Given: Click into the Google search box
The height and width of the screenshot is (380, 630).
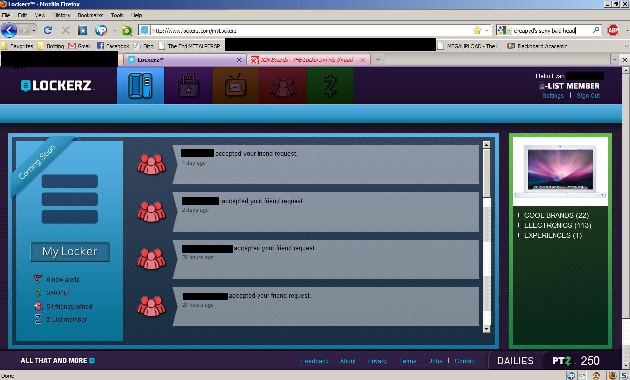Looking at the screenshot, I should point(551,31).
